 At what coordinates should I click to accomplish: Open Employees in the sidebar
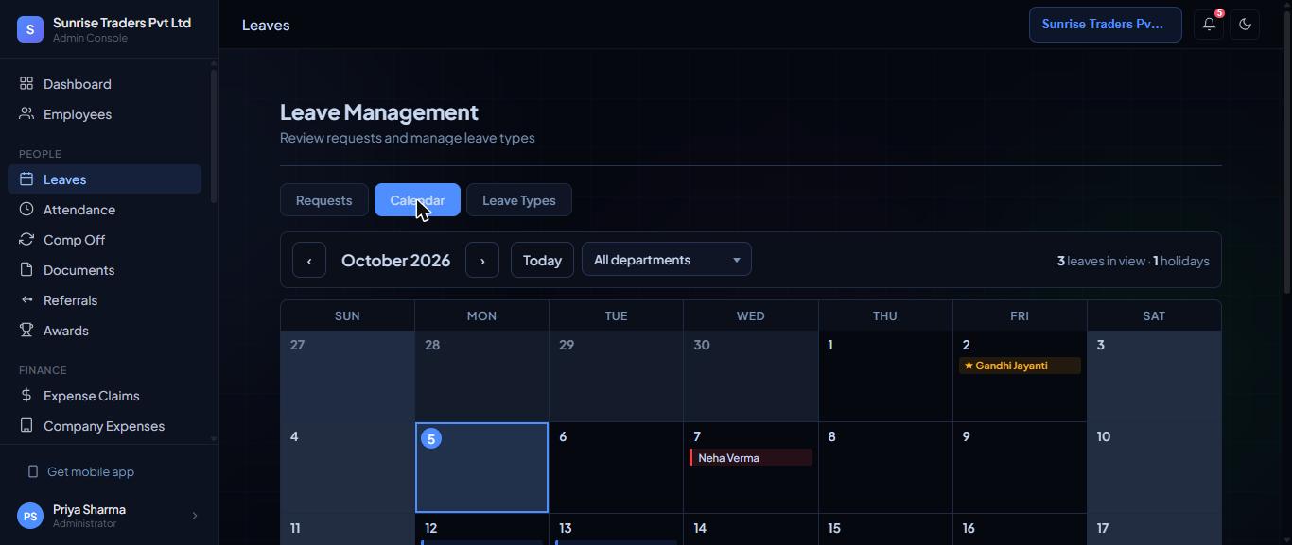pyautogui.click(x=104, y=114)
